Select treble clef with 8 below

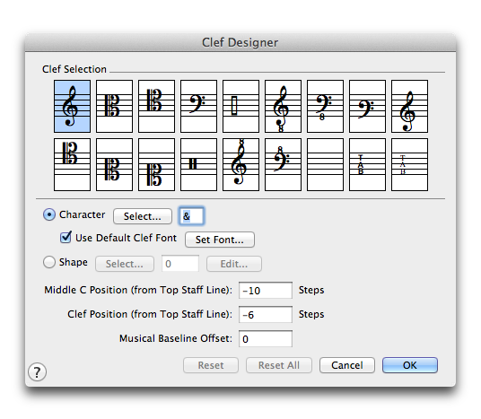coord(284,107)
